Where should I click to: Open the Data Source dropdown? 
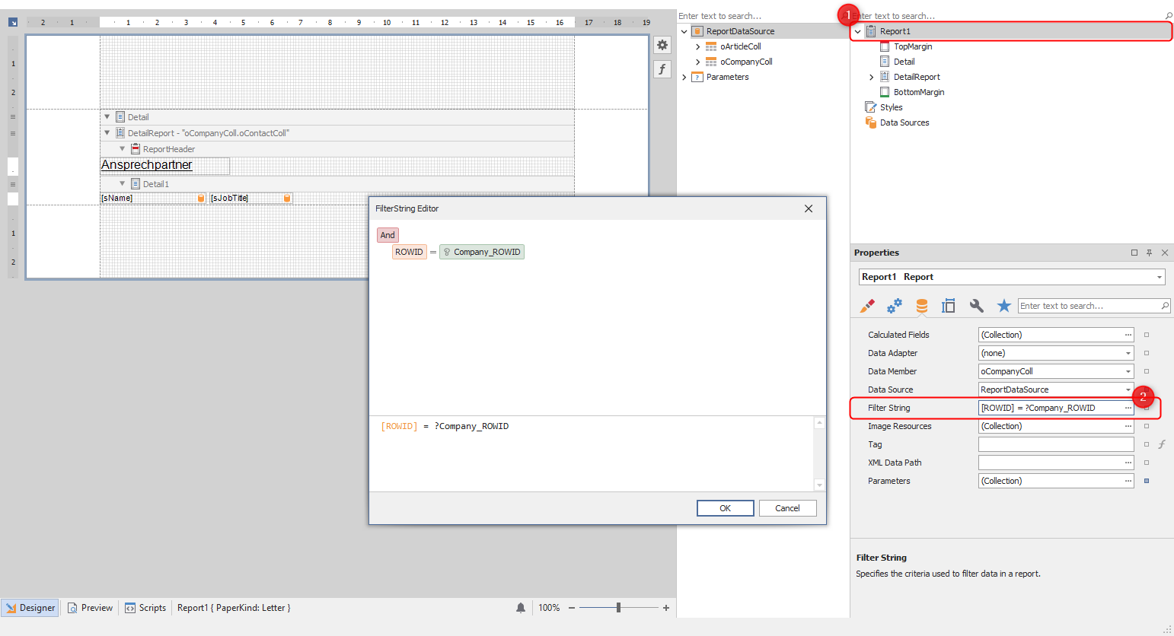click(1128, 390)
